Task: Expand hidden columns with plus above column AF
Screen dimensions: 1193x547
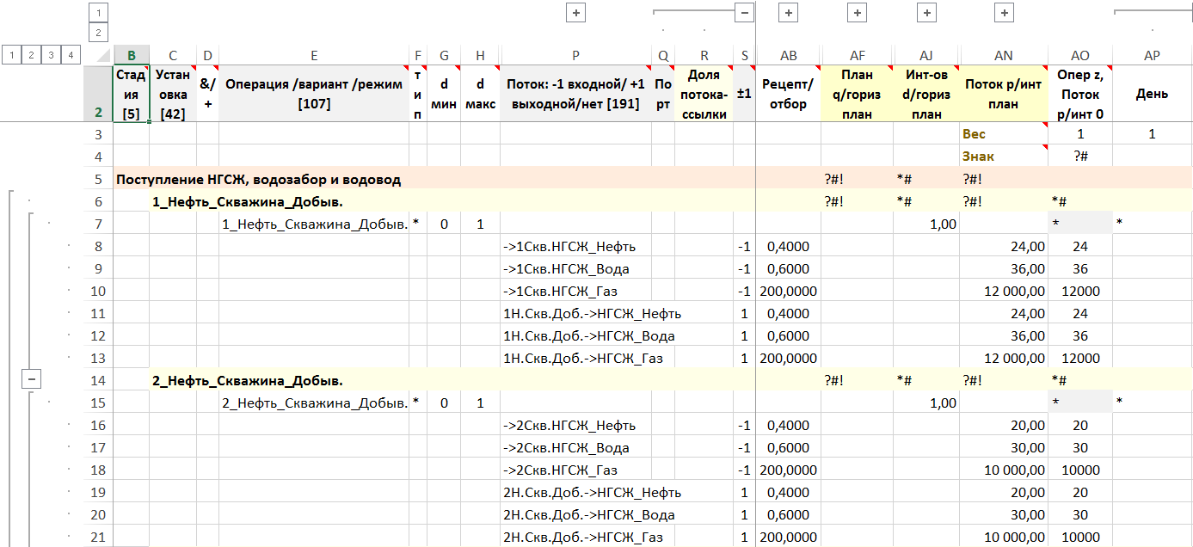Action: pos(857,12)
